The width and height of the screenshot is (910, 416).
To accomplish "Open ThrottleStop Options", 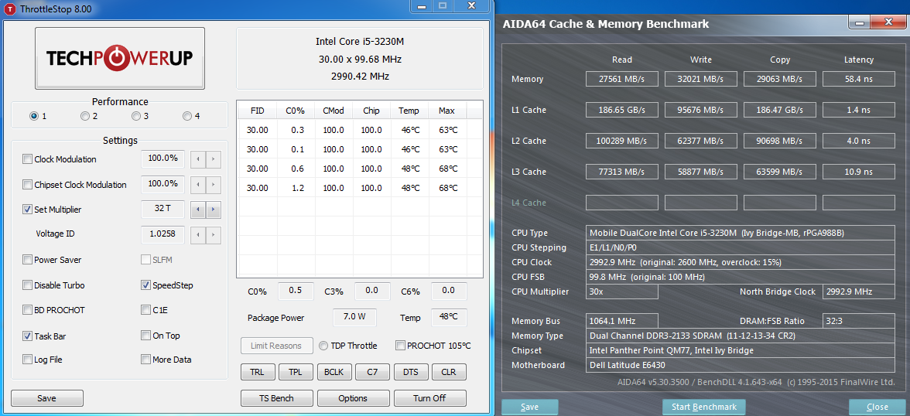I will tap(353, 398).
